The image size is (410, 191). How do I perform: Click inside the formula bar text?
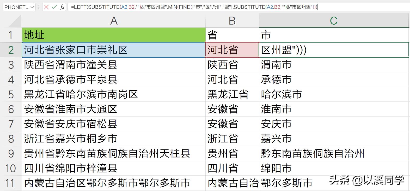coord(194,7)
